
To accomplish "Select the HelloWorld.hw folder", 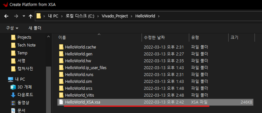I will pos(78,61).
